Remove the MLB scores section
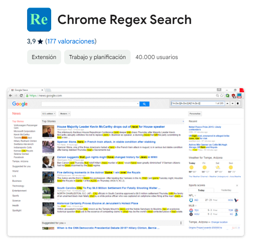 (196, 206)
